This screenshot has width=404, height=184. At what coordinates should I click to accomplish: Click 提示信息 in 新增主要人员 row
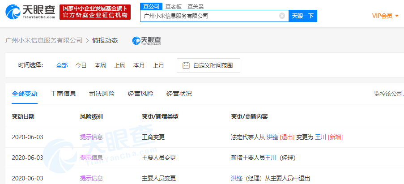[91, 158]
